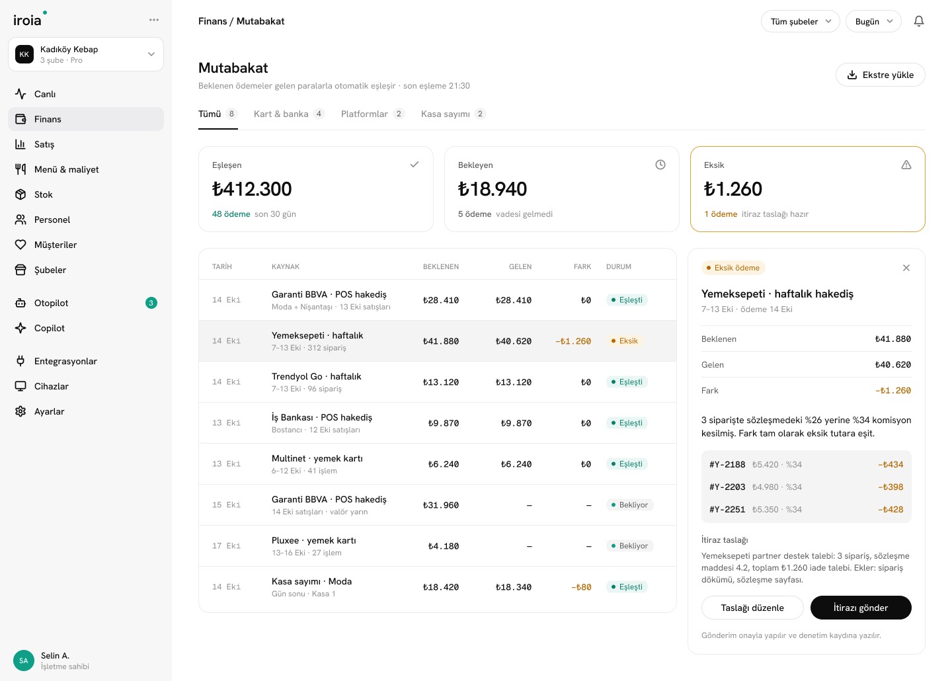Close the Eksik ödeme detail panel
The image size is (952, 681).
(906, 268)
